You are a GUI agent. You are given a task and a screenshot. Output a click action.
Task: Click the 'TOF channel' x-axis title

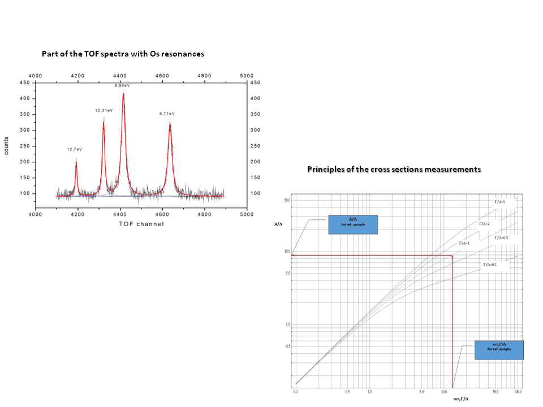click(x=140, y=224)
